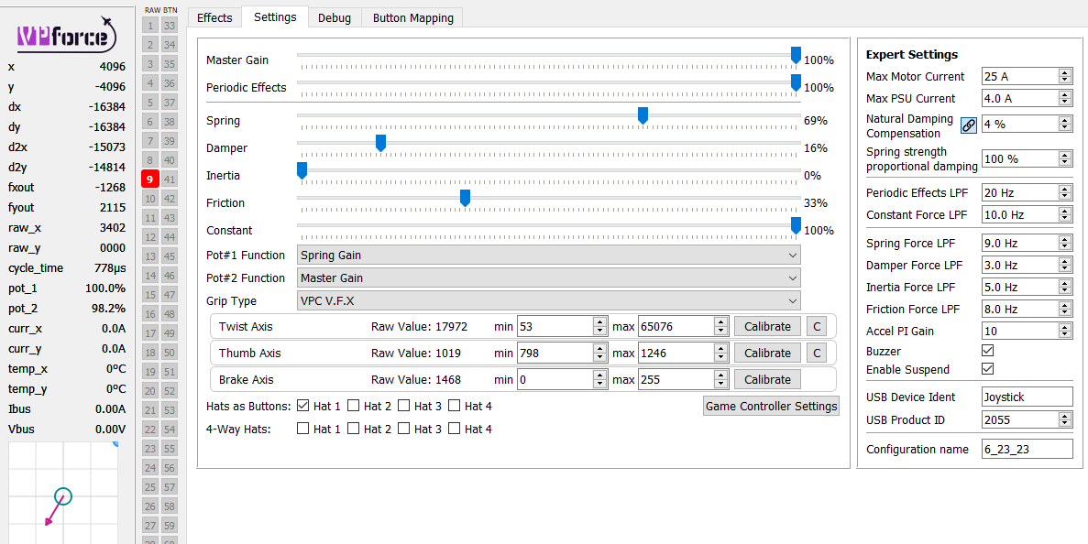Click the Max Motor Current spinner arrows
This screenshot has width=1088, height=544.
pos(1065,76)
